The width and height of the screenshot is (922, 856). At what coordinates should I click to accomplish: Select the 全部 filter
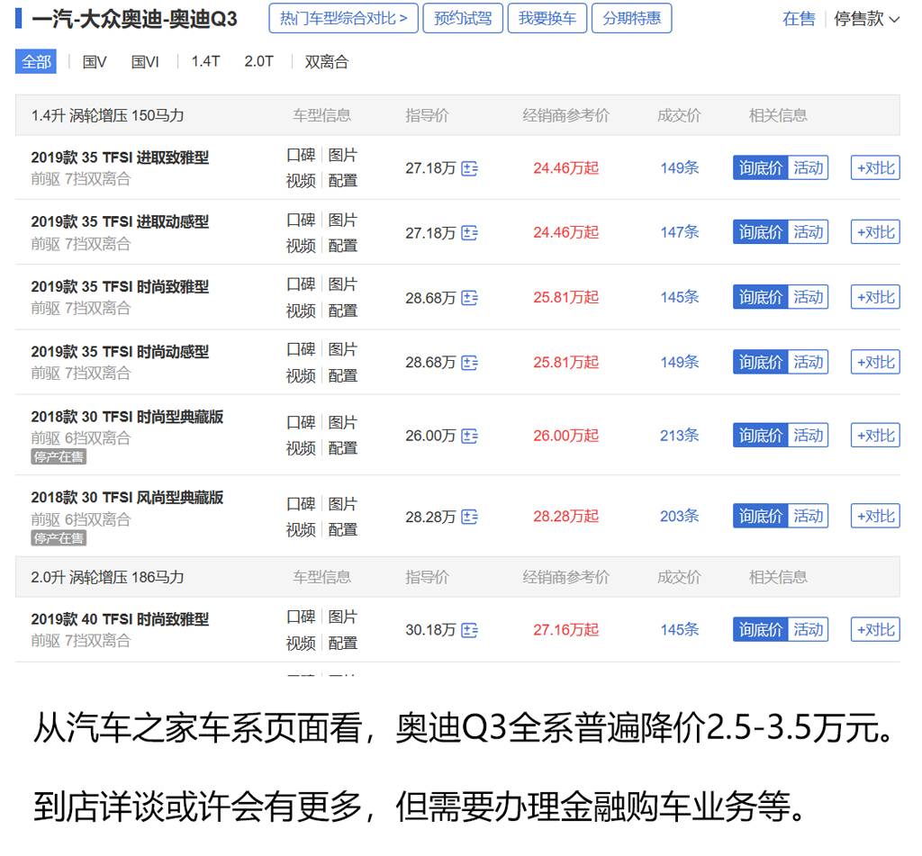coord(36,62)
